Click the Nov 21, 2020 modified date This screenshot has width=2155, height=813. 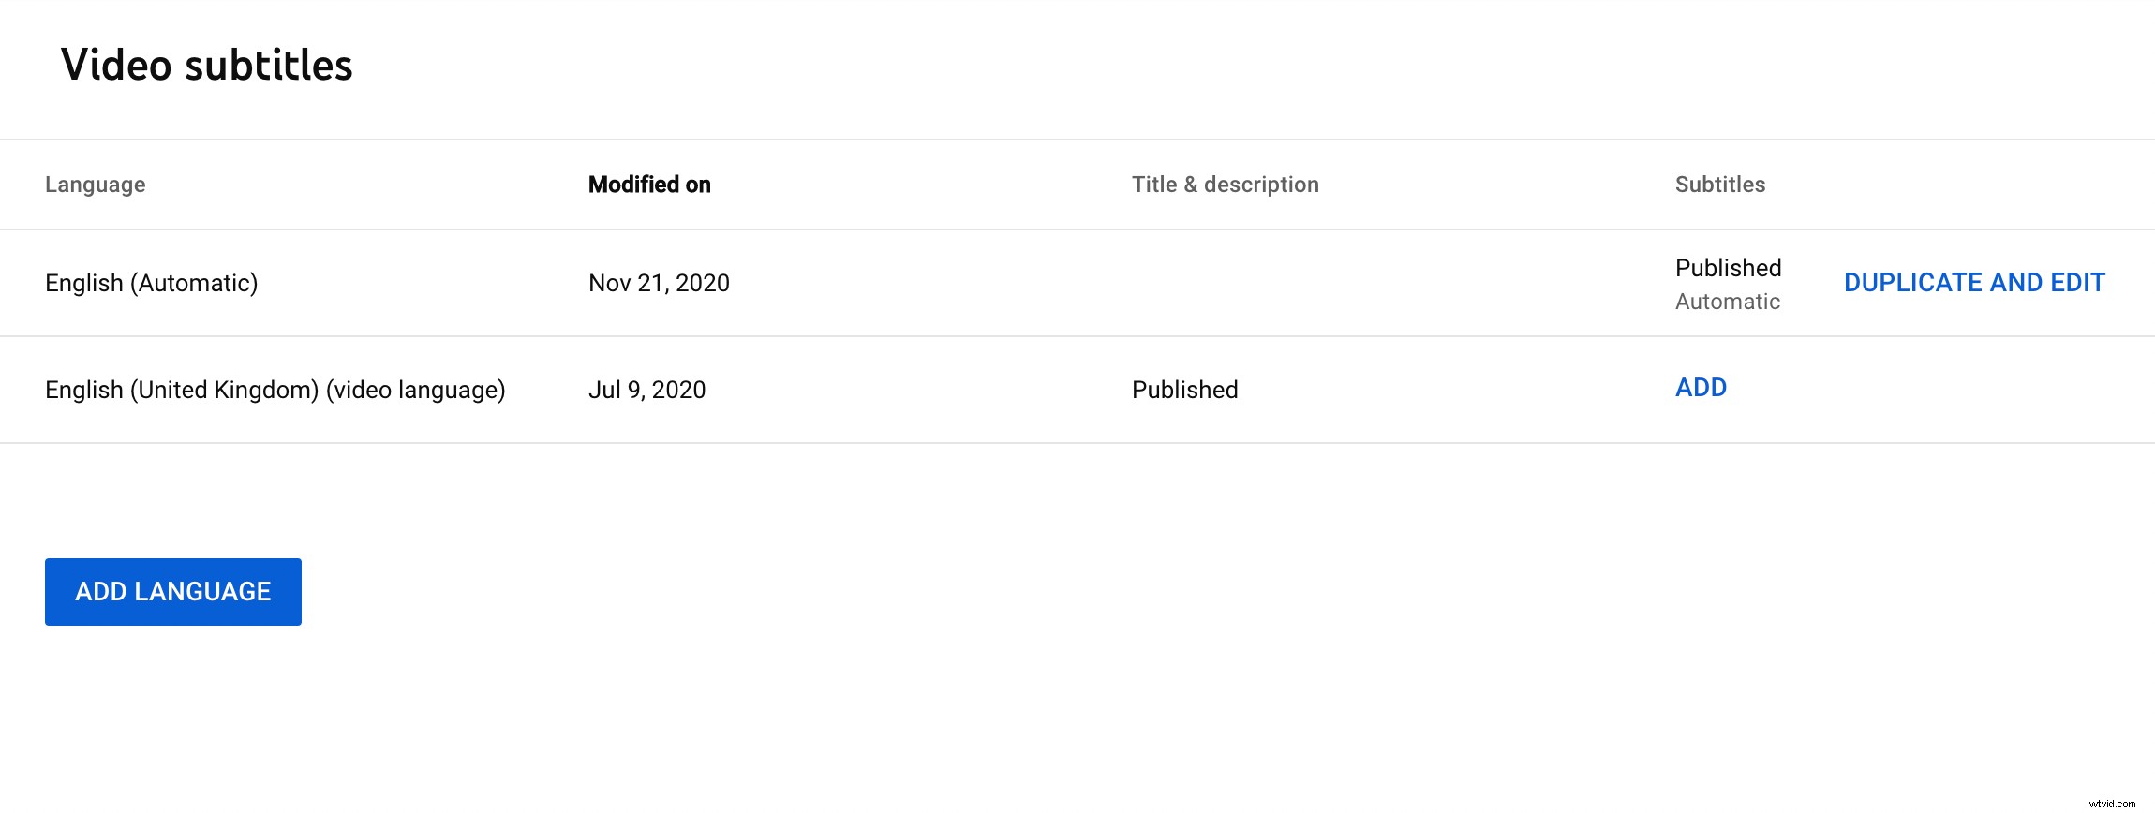click(658, 283)
